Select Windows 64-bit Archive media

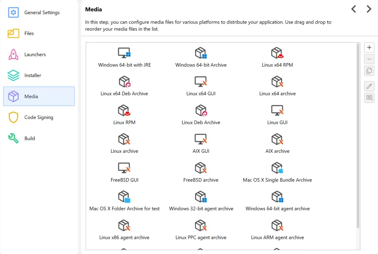201,58
